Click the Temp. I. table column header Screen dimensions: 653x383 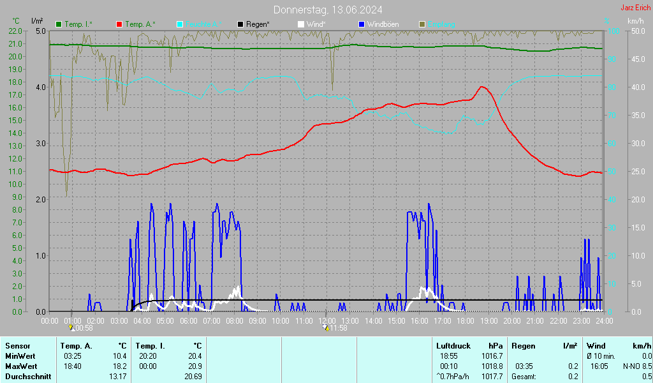(x=150, y=346)
